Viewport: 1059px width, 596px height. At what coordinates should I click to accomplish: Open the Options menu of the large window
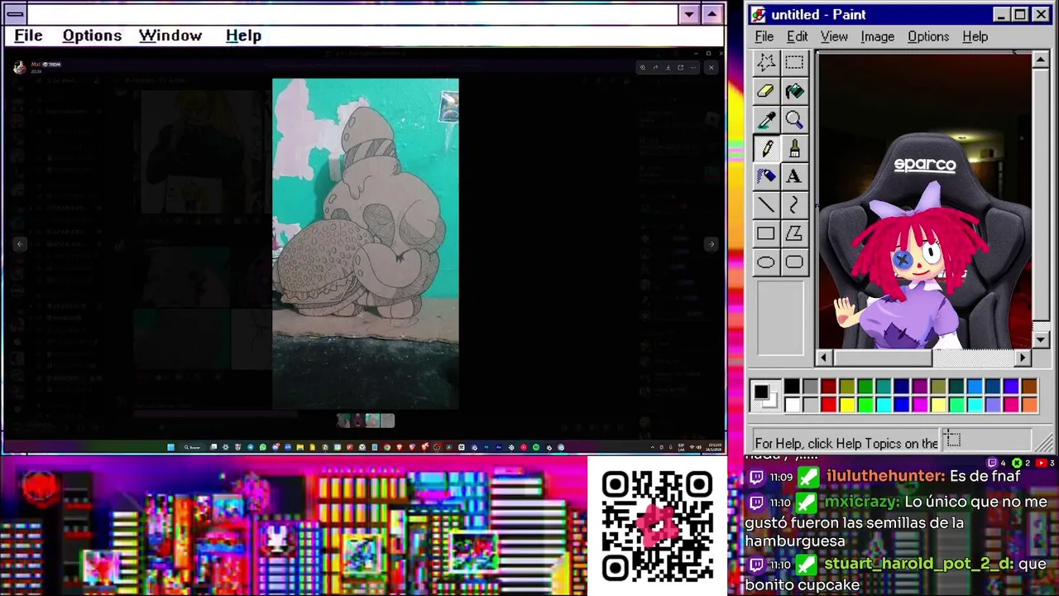(92, 36)
